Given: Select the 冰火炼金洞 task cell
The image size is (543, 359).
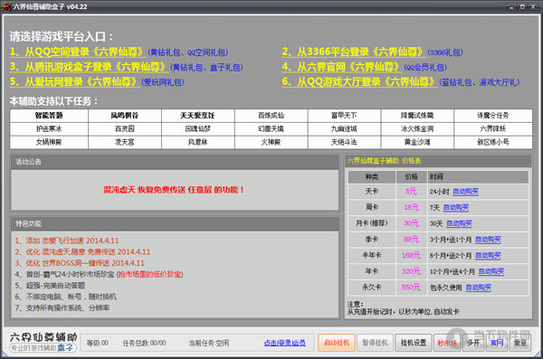Looking at the screenshot, I should (x=417, y=128).
